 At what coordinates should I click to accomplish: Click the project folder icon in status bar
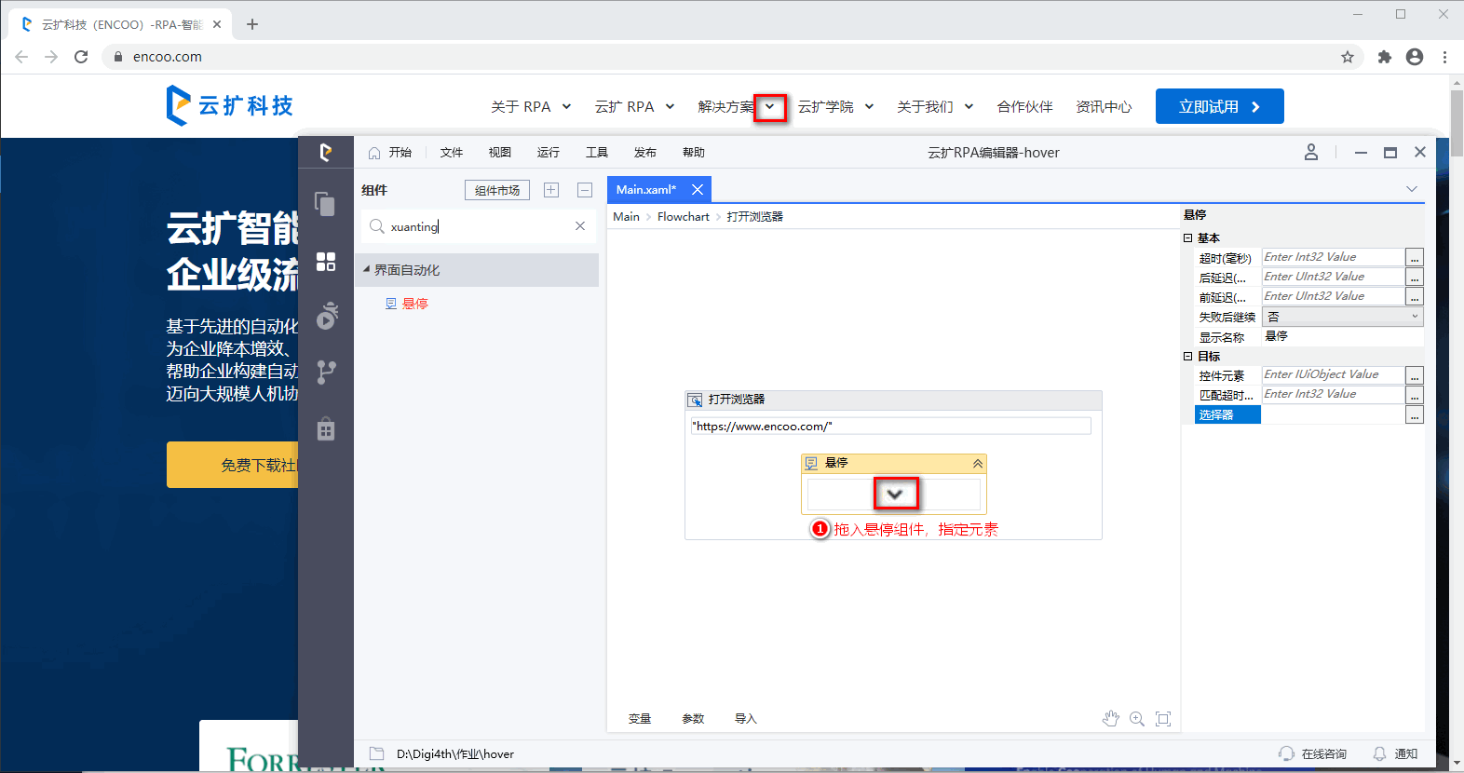tap(377, 753)
